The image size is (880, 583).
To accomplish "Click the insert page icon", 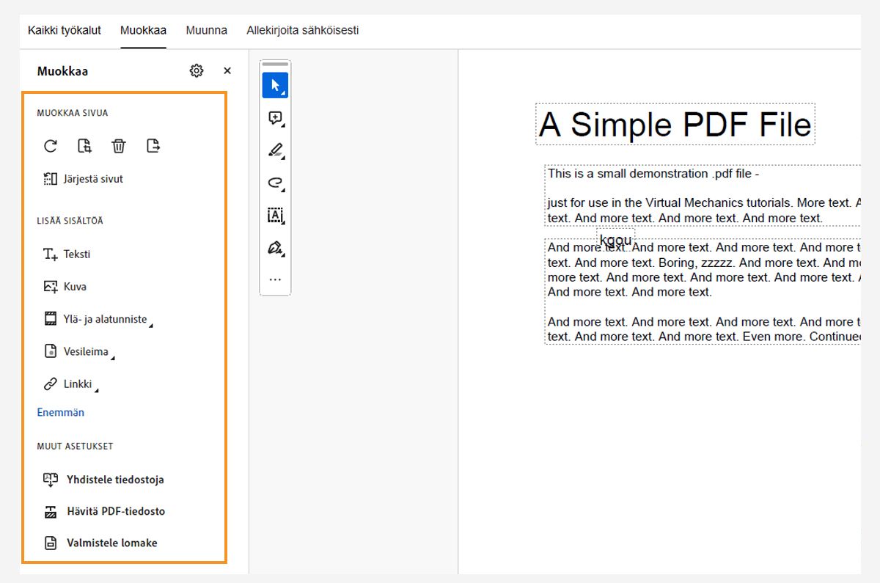I will click(85, 146).
